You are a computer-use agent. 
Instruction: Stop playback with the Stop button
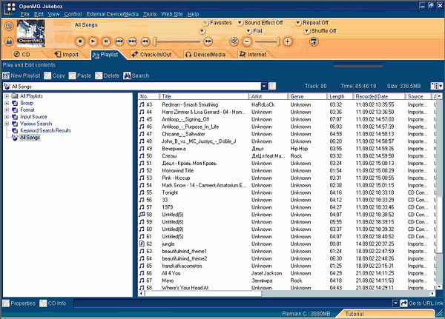(x=80, y=41)
